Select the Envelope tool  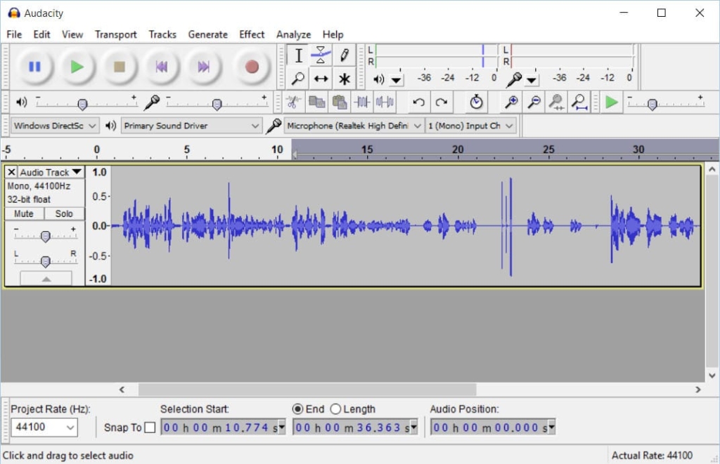click(321, 55)
